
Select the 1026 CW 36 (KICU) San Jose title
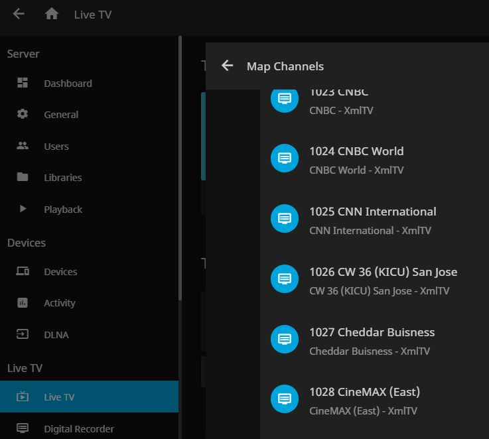tap(384, 272)
